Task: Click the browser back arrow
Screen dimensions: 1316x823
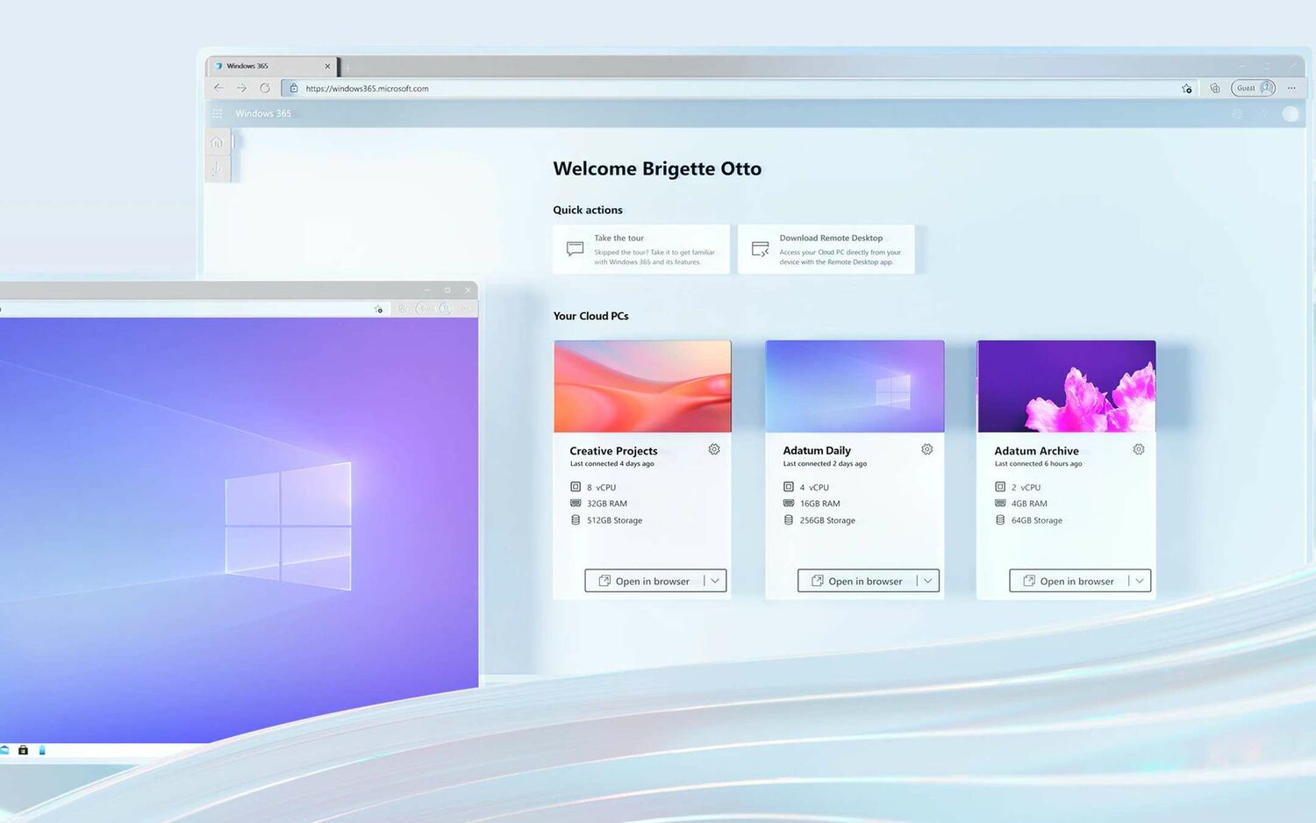Action: pos(218,88)
